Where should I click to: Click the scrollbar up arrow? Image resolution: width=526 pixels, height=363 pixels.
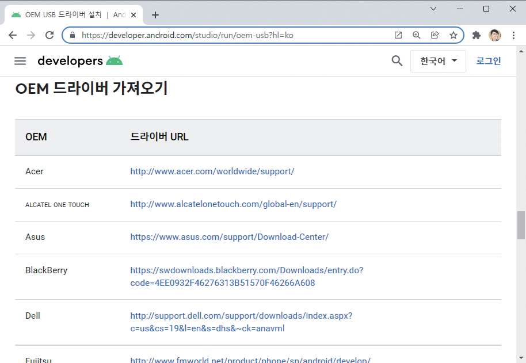(x=521, y=51)
